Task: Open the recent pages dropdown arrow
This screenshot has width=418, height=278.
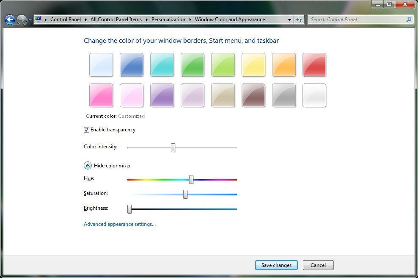Action: (x=30, y=20)
